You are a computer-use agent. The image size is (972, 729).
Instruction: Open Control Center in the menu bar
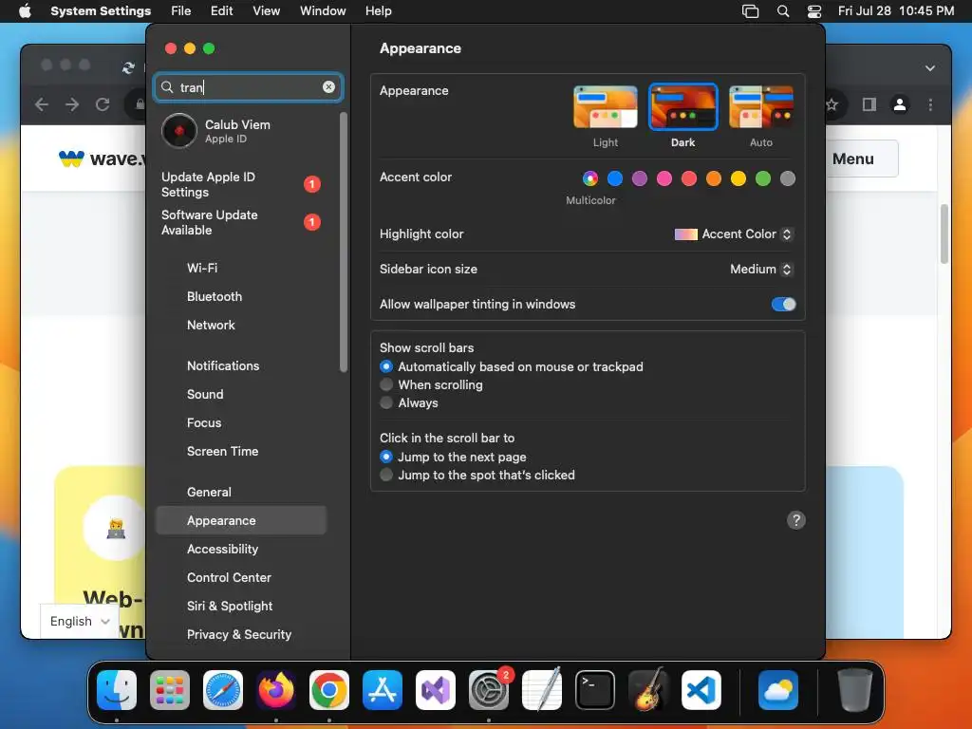(x=813, y=11)
